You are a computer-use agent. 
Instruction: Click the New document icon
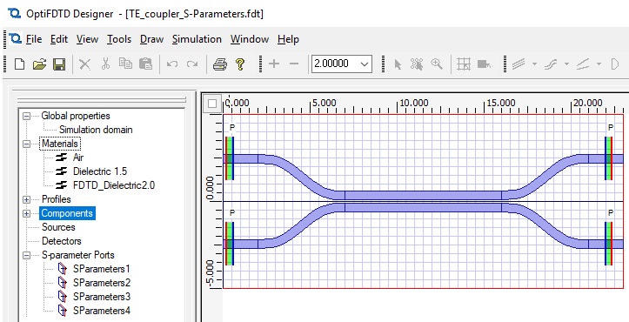point(20,64)
